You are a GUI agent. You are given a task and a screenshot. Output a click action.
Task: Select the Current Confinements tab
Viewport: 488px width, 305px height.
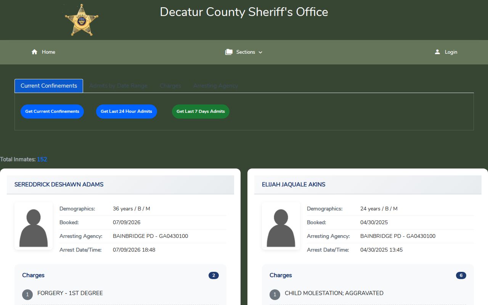click(49, 86)
